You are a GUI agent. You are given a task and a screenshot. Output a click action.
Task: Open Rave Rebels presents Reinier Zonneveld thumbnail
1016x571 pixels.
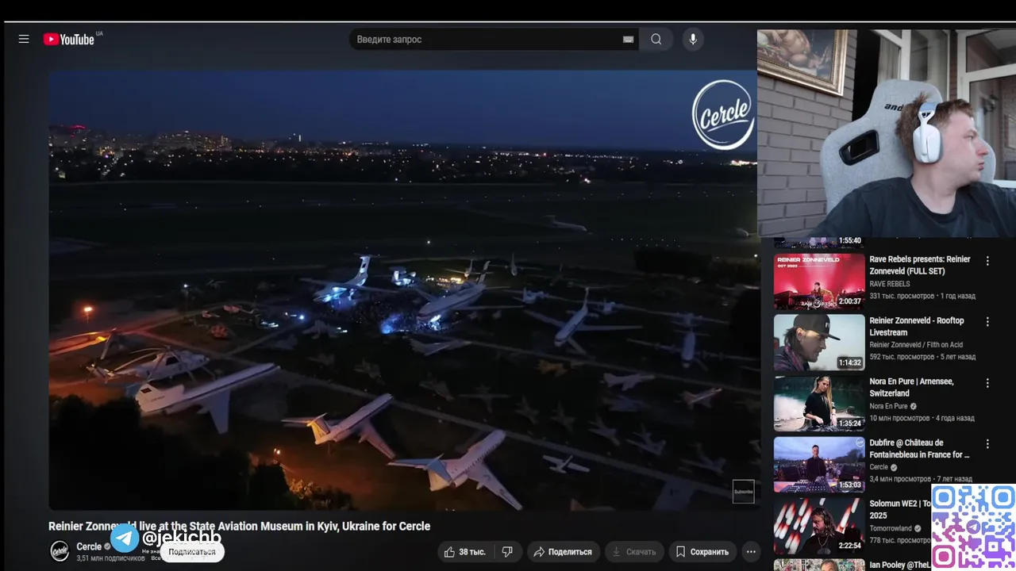(819, 282)
